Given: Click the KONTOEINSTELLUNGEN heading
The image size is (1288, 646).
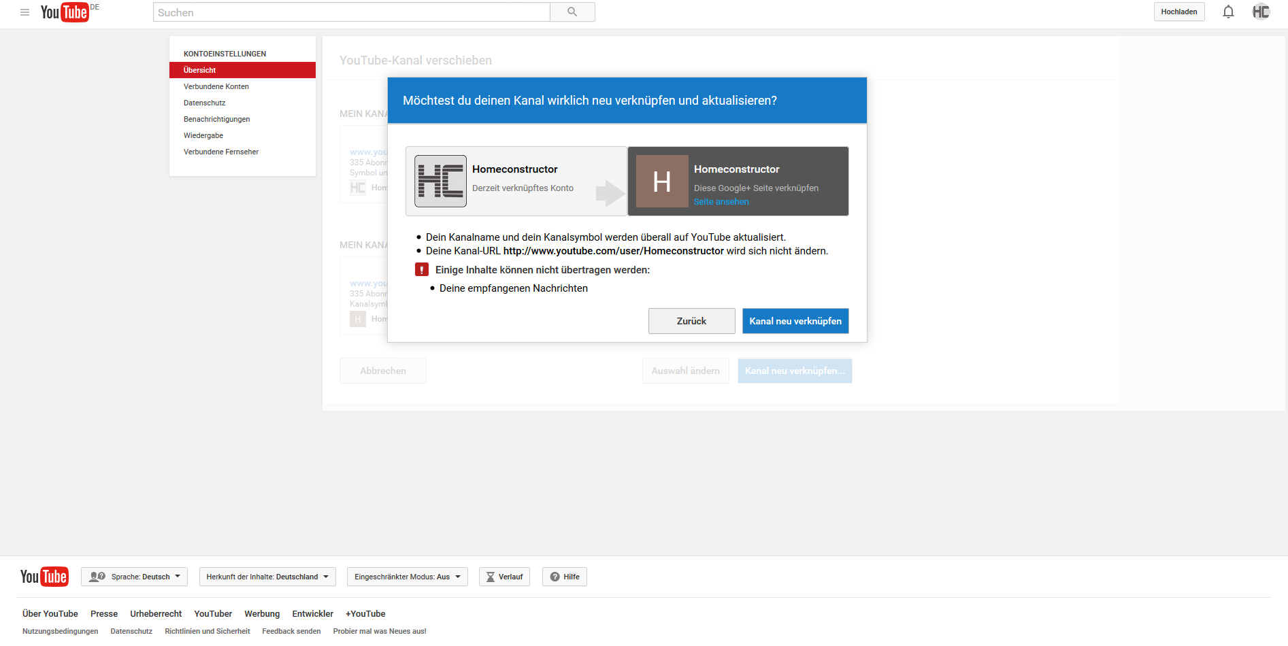Looking at the screenshot, I should click(x=225, y=54).
